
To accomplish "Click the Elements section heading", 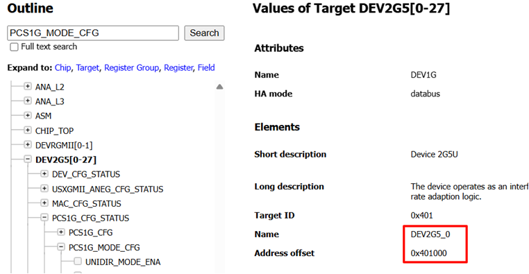I will 277,127.
